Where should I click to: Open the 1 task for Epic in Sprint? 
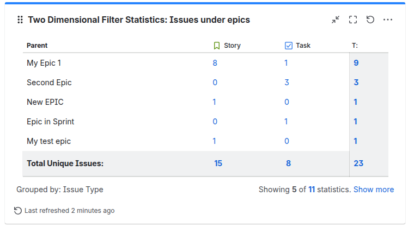[286, 122]
